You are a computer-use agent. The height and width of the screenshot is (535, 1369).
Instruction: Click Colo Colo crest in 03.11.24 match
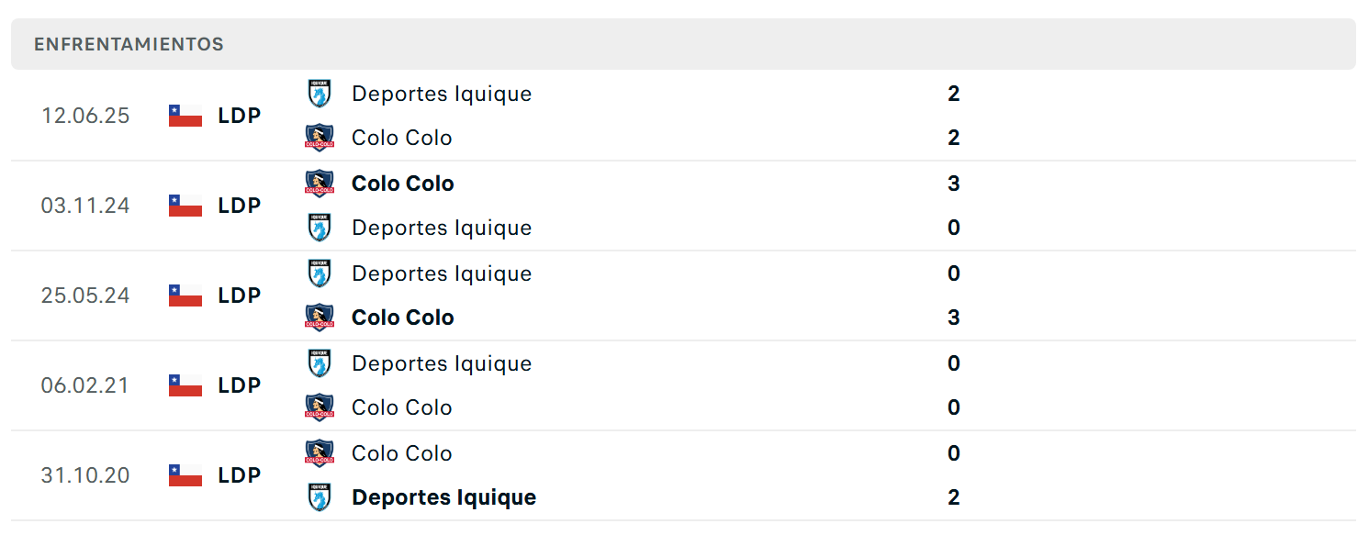coord(320,184)
